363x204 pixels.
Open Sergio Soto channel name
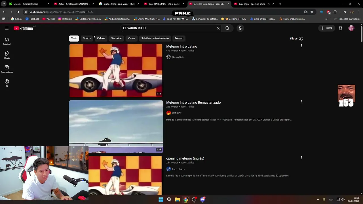tap(178, 57)
